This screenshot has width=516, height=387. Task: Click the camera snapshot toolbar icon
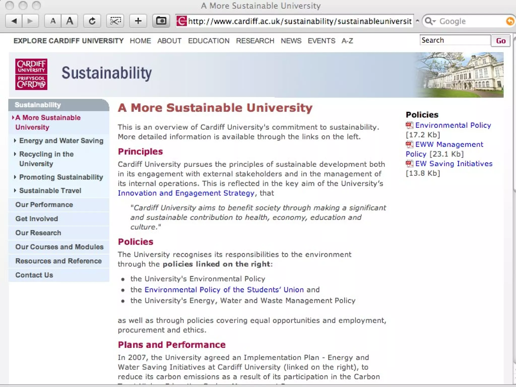click(161, 21)
